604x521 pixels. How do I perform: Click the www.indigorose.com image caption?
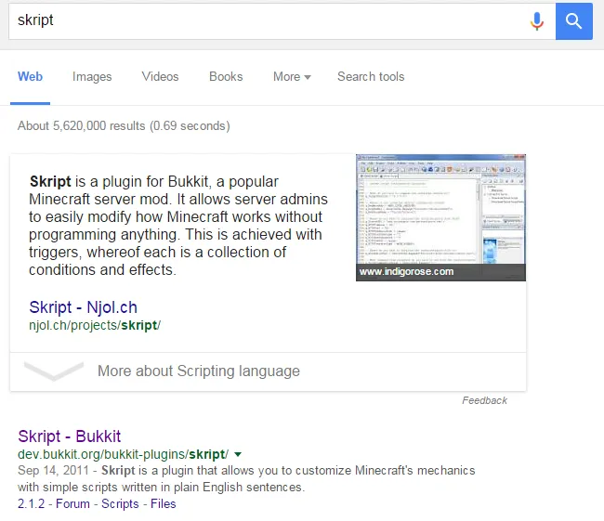coord(406,271)
